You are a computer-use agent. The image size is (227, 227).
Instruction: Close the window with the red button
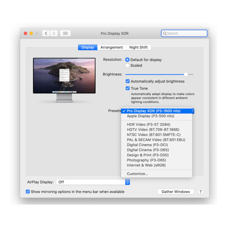26,33
